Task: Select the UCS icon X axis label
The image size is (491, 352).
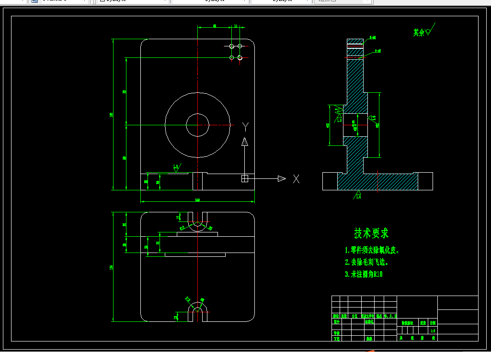Action: pyautogui.click(x=296, y=179)
